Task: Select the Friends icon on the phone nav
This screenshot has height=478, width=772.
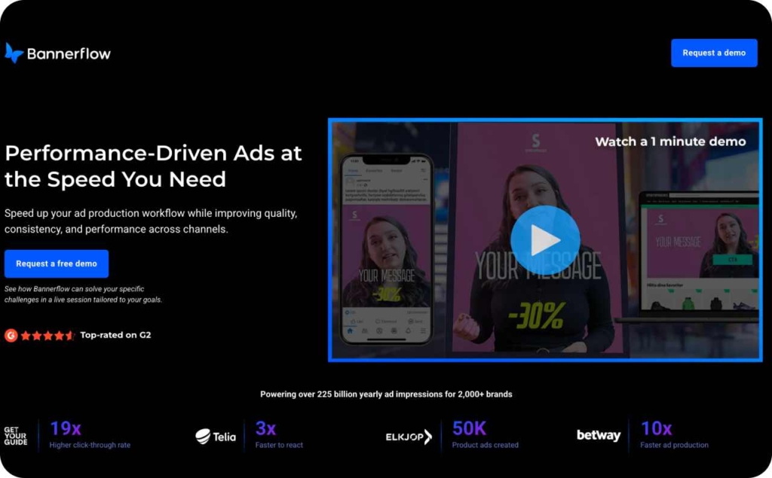Action: pos(364,330)
